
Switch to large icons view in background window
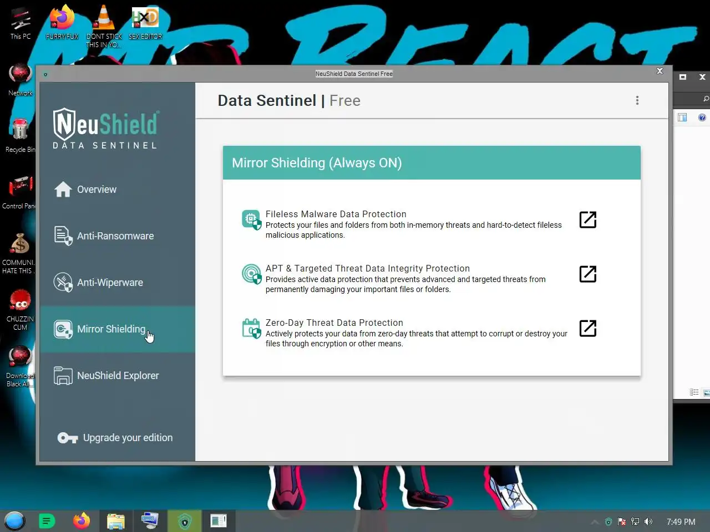click(x=707, y=392)
